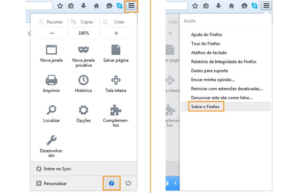Viewport: 297px width, 193px height.
Task: Open Nova janela privativa
Action: tap(83, 56)
